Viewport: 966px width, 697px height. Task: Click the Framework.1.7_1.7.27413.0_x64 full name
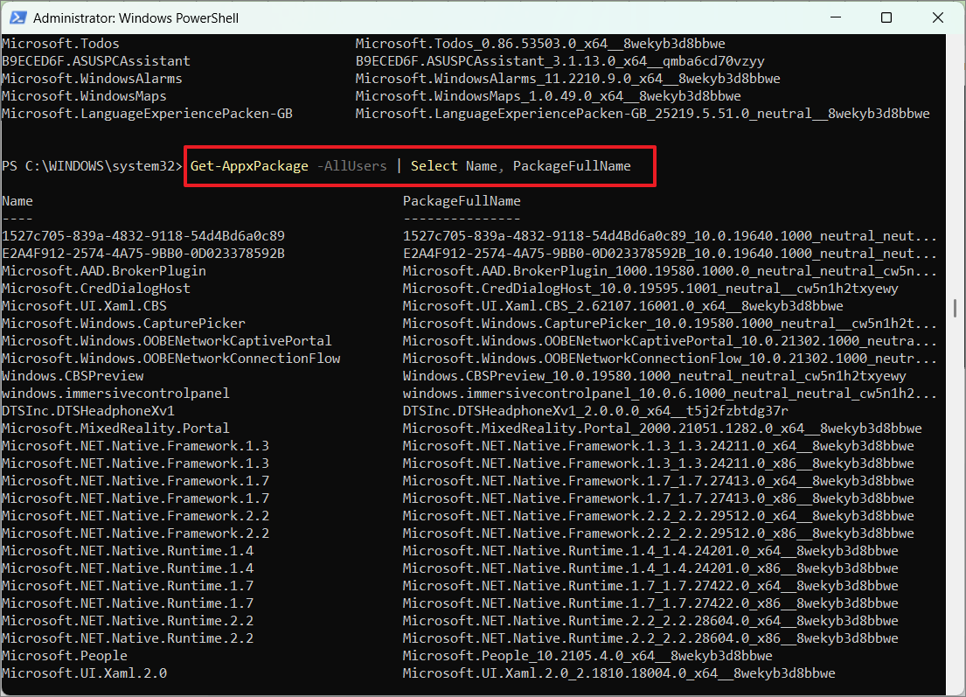658,481
